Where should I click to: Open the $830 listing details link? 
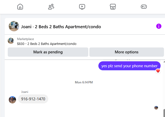47,44
